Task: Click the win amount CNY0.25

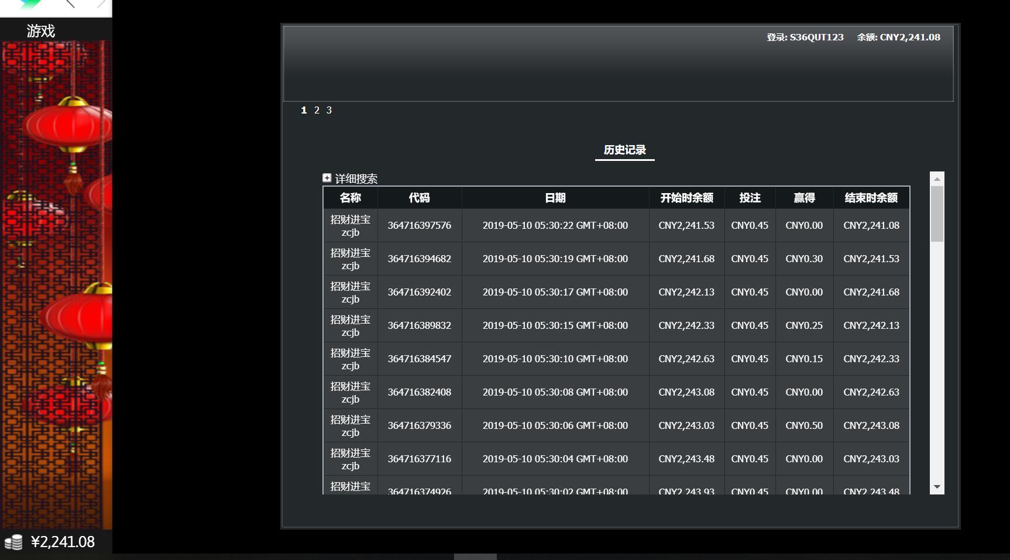Action: click(804, 325)
